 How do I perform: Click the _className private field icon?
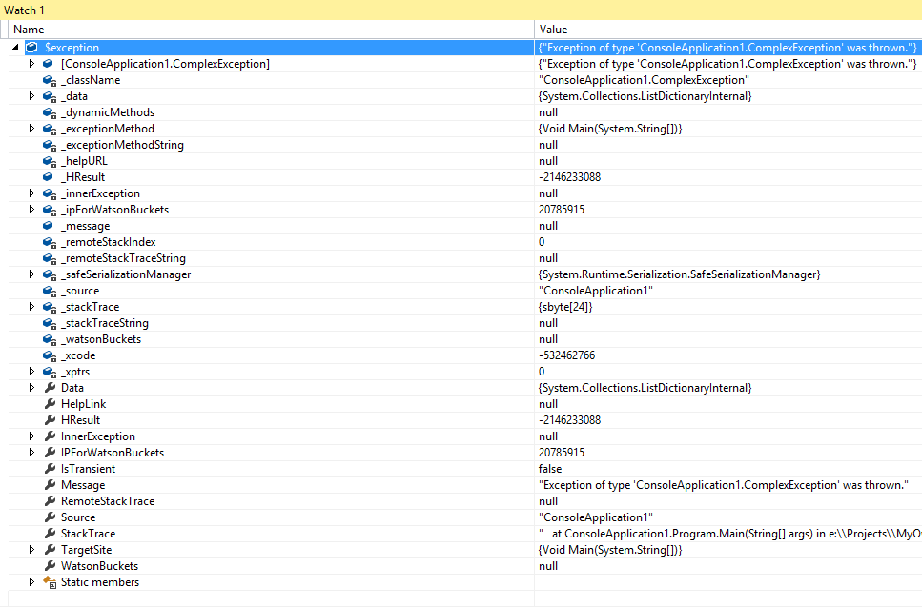(x=50, y=80)
